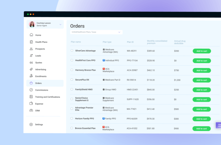Add HealthFirst Core PPO to cart
The image size is (221, 145).
point(202,61)
